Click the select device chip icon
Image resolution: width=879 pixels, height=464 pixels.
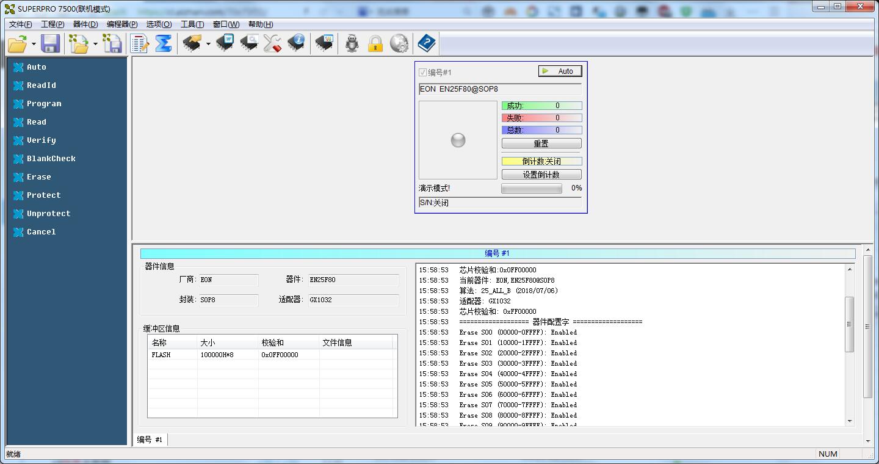(x=192, y=43)
